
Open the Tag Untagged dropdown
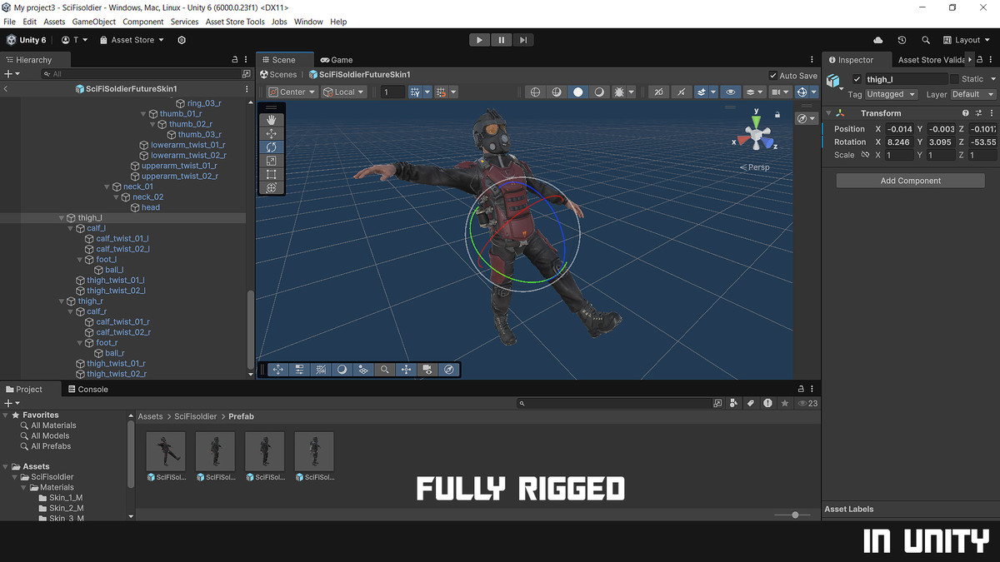coord(892,94)
